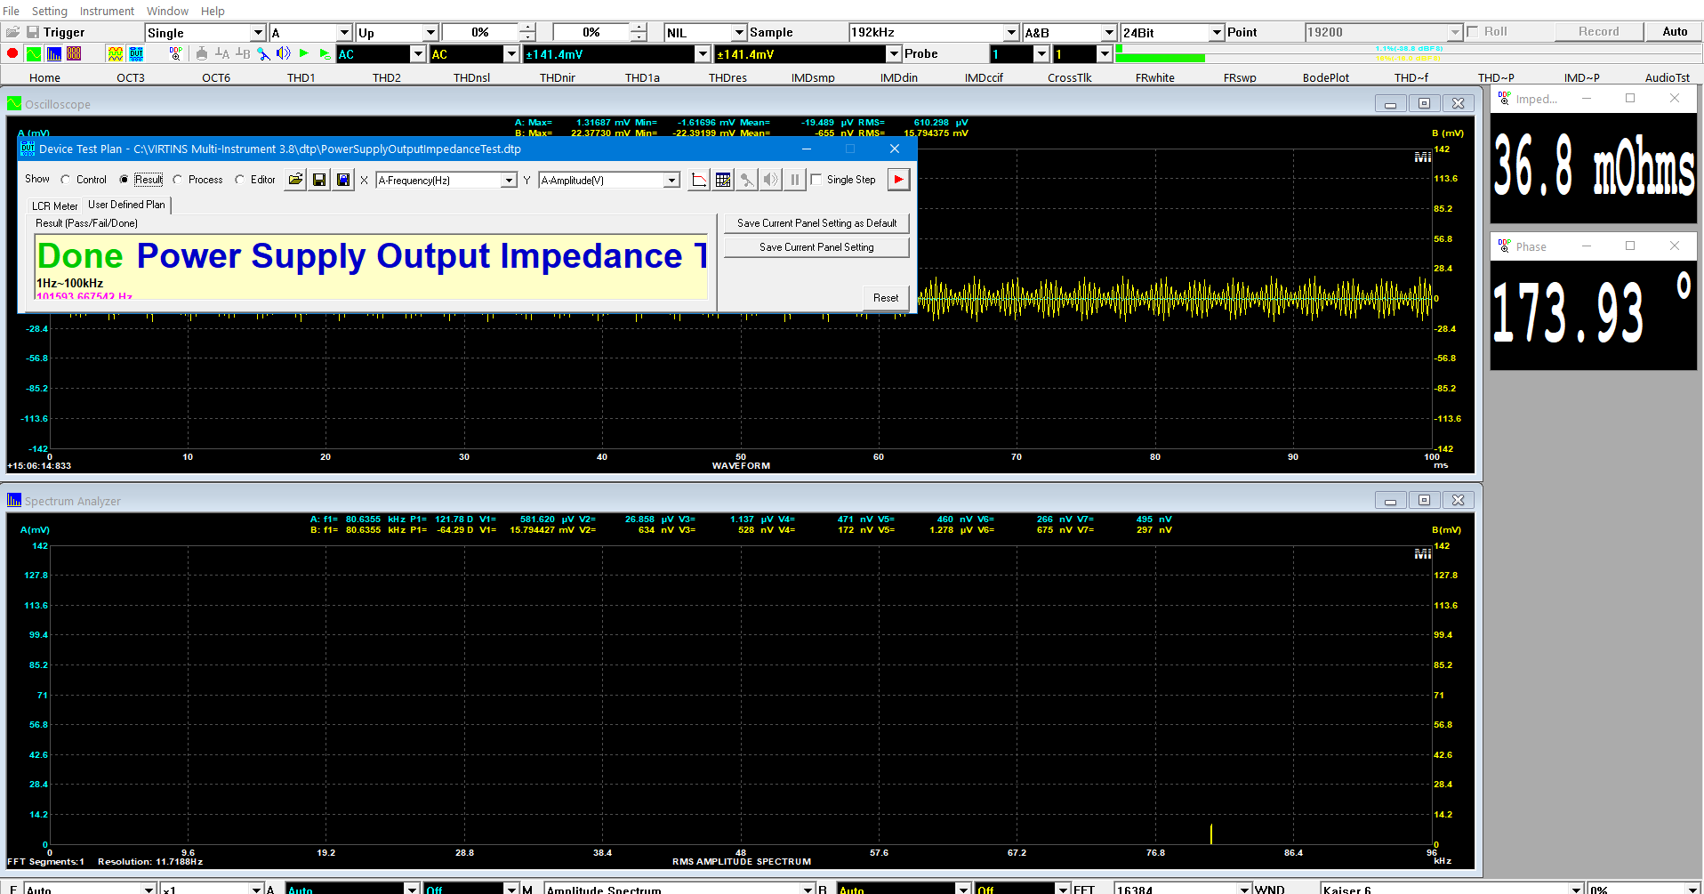Save test plan with black disk icon
This screenshot has height=894, width=1704.
pyautogui.click(x=319, y=180)
